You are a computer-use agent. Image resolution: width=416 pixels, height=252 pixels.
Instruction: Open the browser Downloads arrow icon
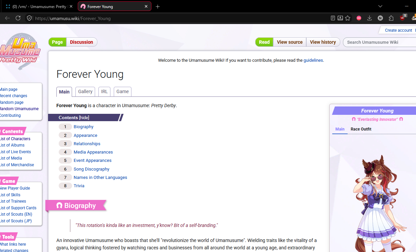[x=369, y=18]
